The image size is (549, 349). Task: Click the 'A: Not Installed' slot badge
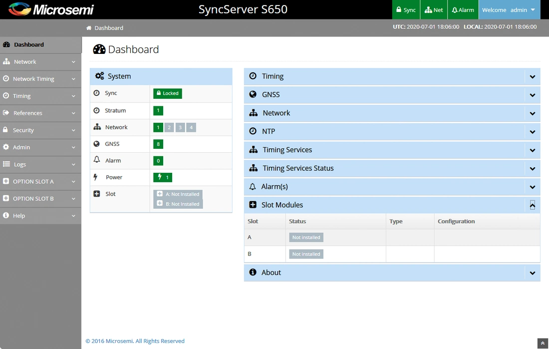pos(178,194)
